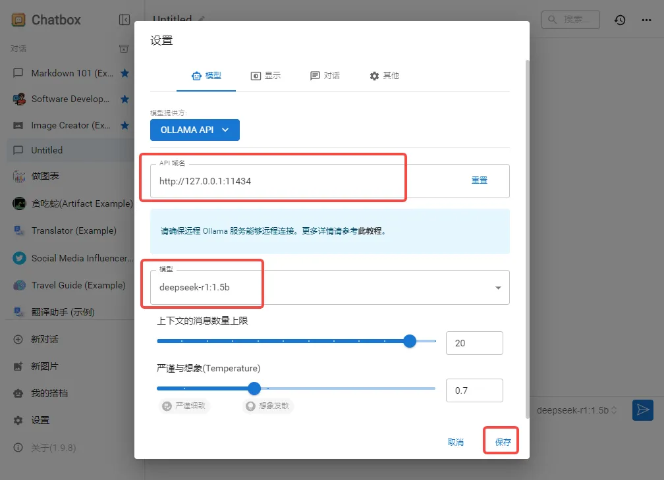The image size is (664, 480).
Task: Open the deepseek-r1:1.5b model dropdown
Action: (497, 288)
